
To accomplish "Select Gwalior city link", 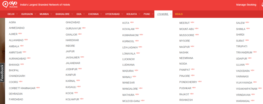I will pyautogui.click(x=71, y=35).
